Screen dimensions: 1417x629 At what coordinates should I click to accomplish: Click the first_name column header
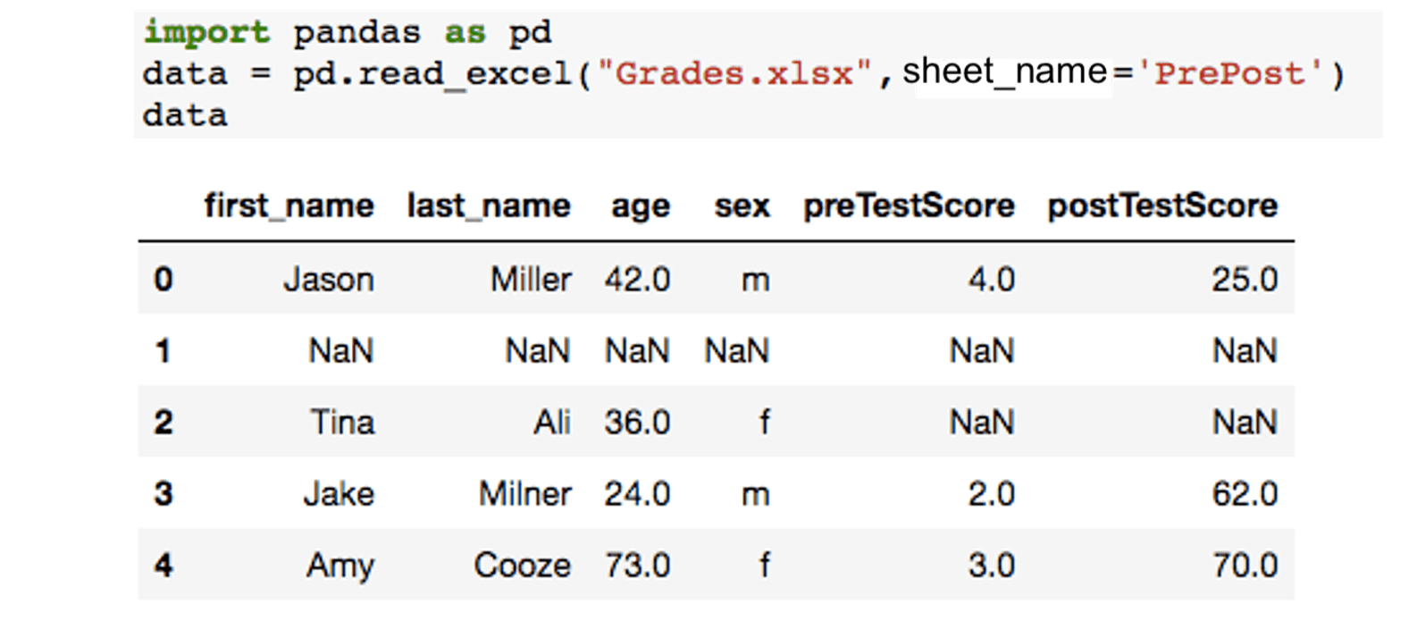click(x=289, y=206)
